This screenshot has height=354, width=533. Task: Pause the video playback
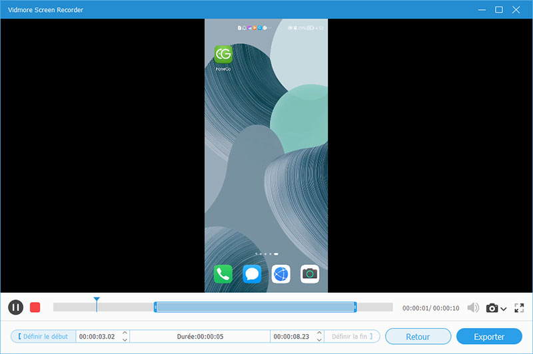click(x=16, y=307)
